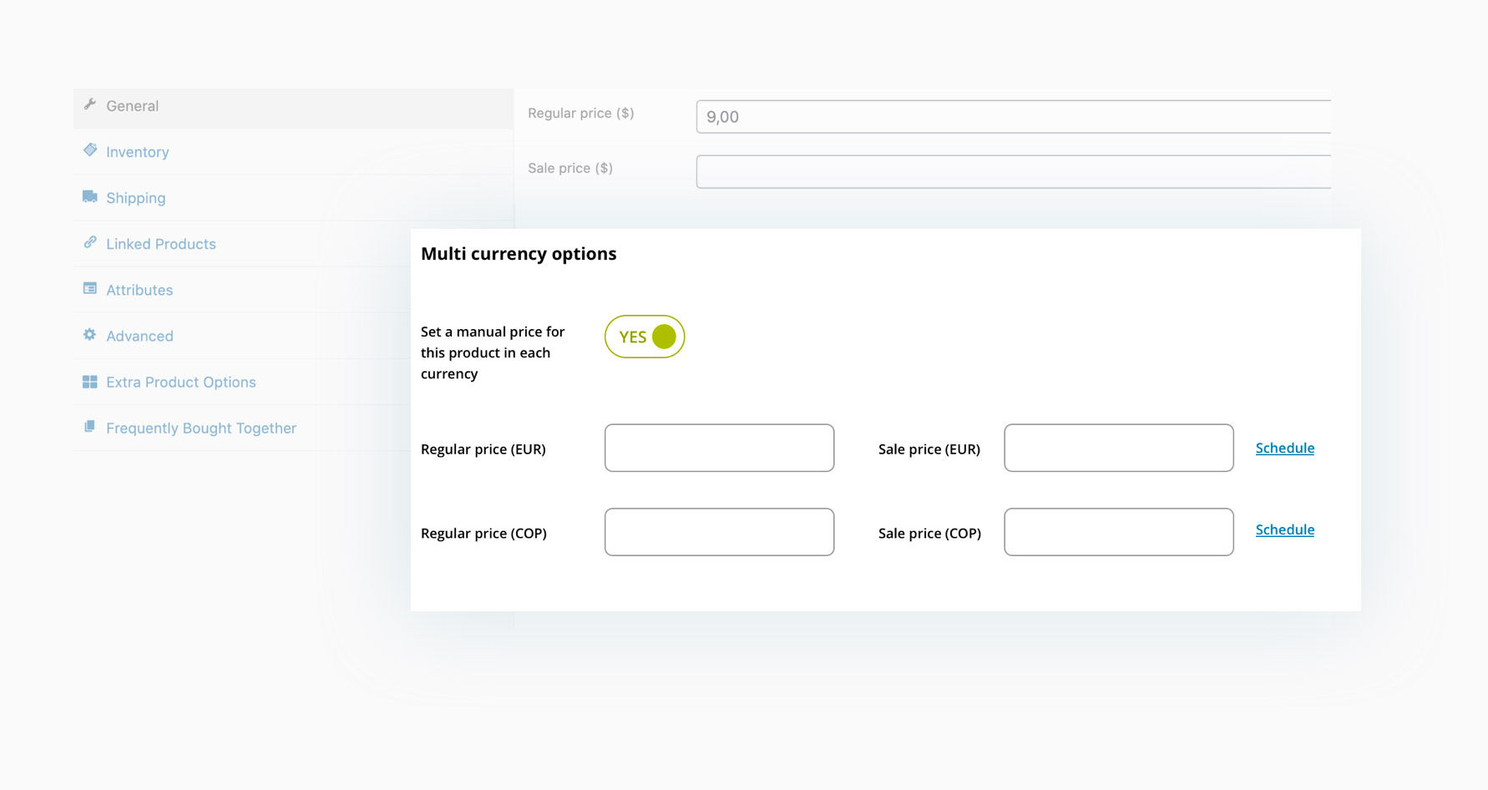The height and width of the screenshot is (790, 1488).
Task: Click the 'Sale price ($)' label
Action: pyautogui.click(x=570, y=169)
